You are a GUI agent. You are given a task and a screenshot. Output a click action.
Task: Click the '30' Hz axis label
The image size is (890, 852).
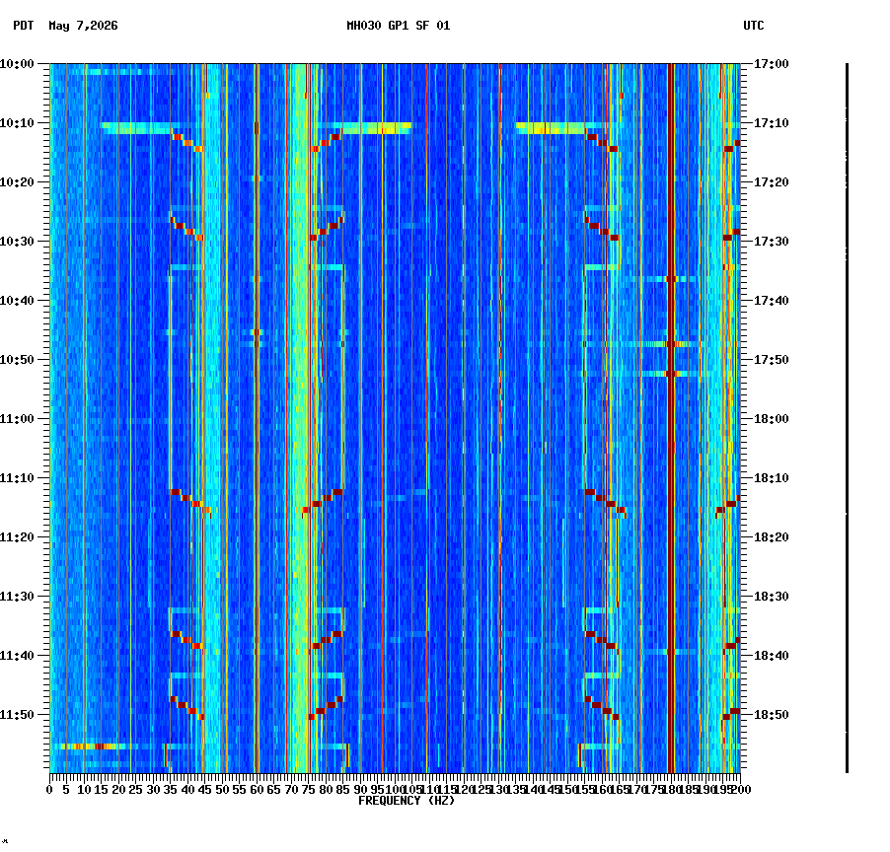(x=153, y=790)
